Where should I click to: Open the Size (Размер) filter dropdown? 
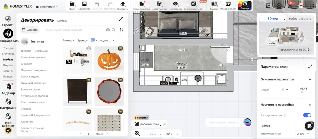(x=68, y=41)
